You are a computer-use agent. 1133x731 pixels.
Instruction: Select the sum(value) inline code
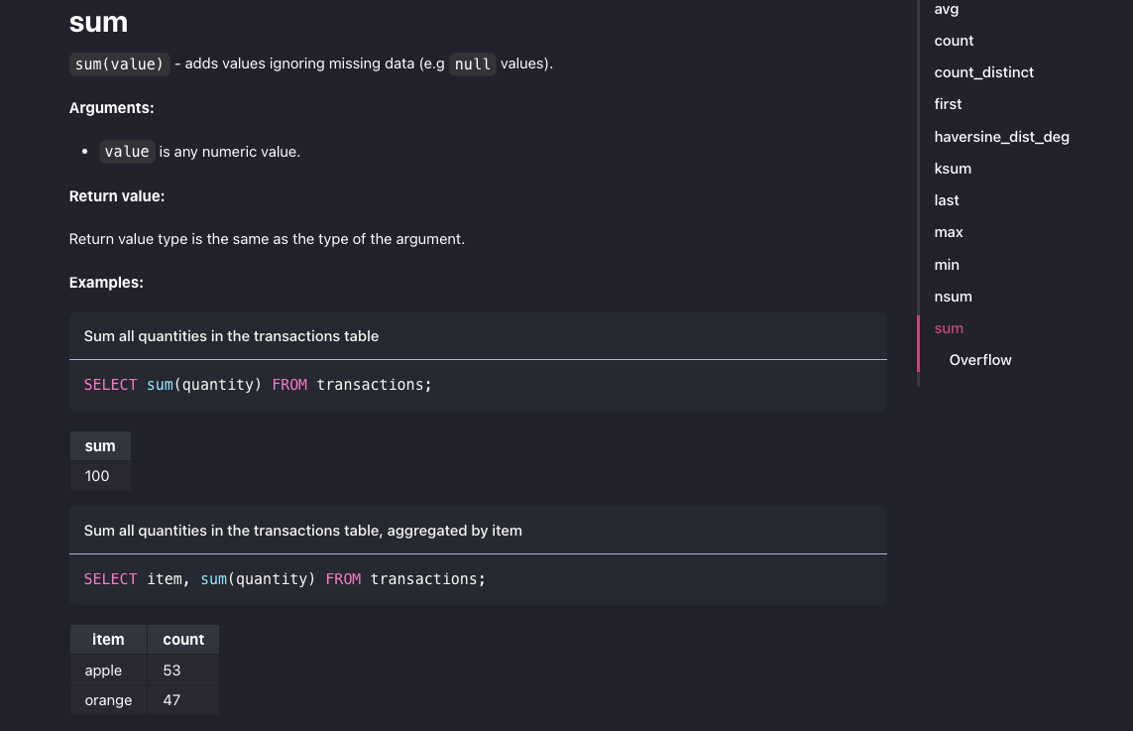[120, 64]
